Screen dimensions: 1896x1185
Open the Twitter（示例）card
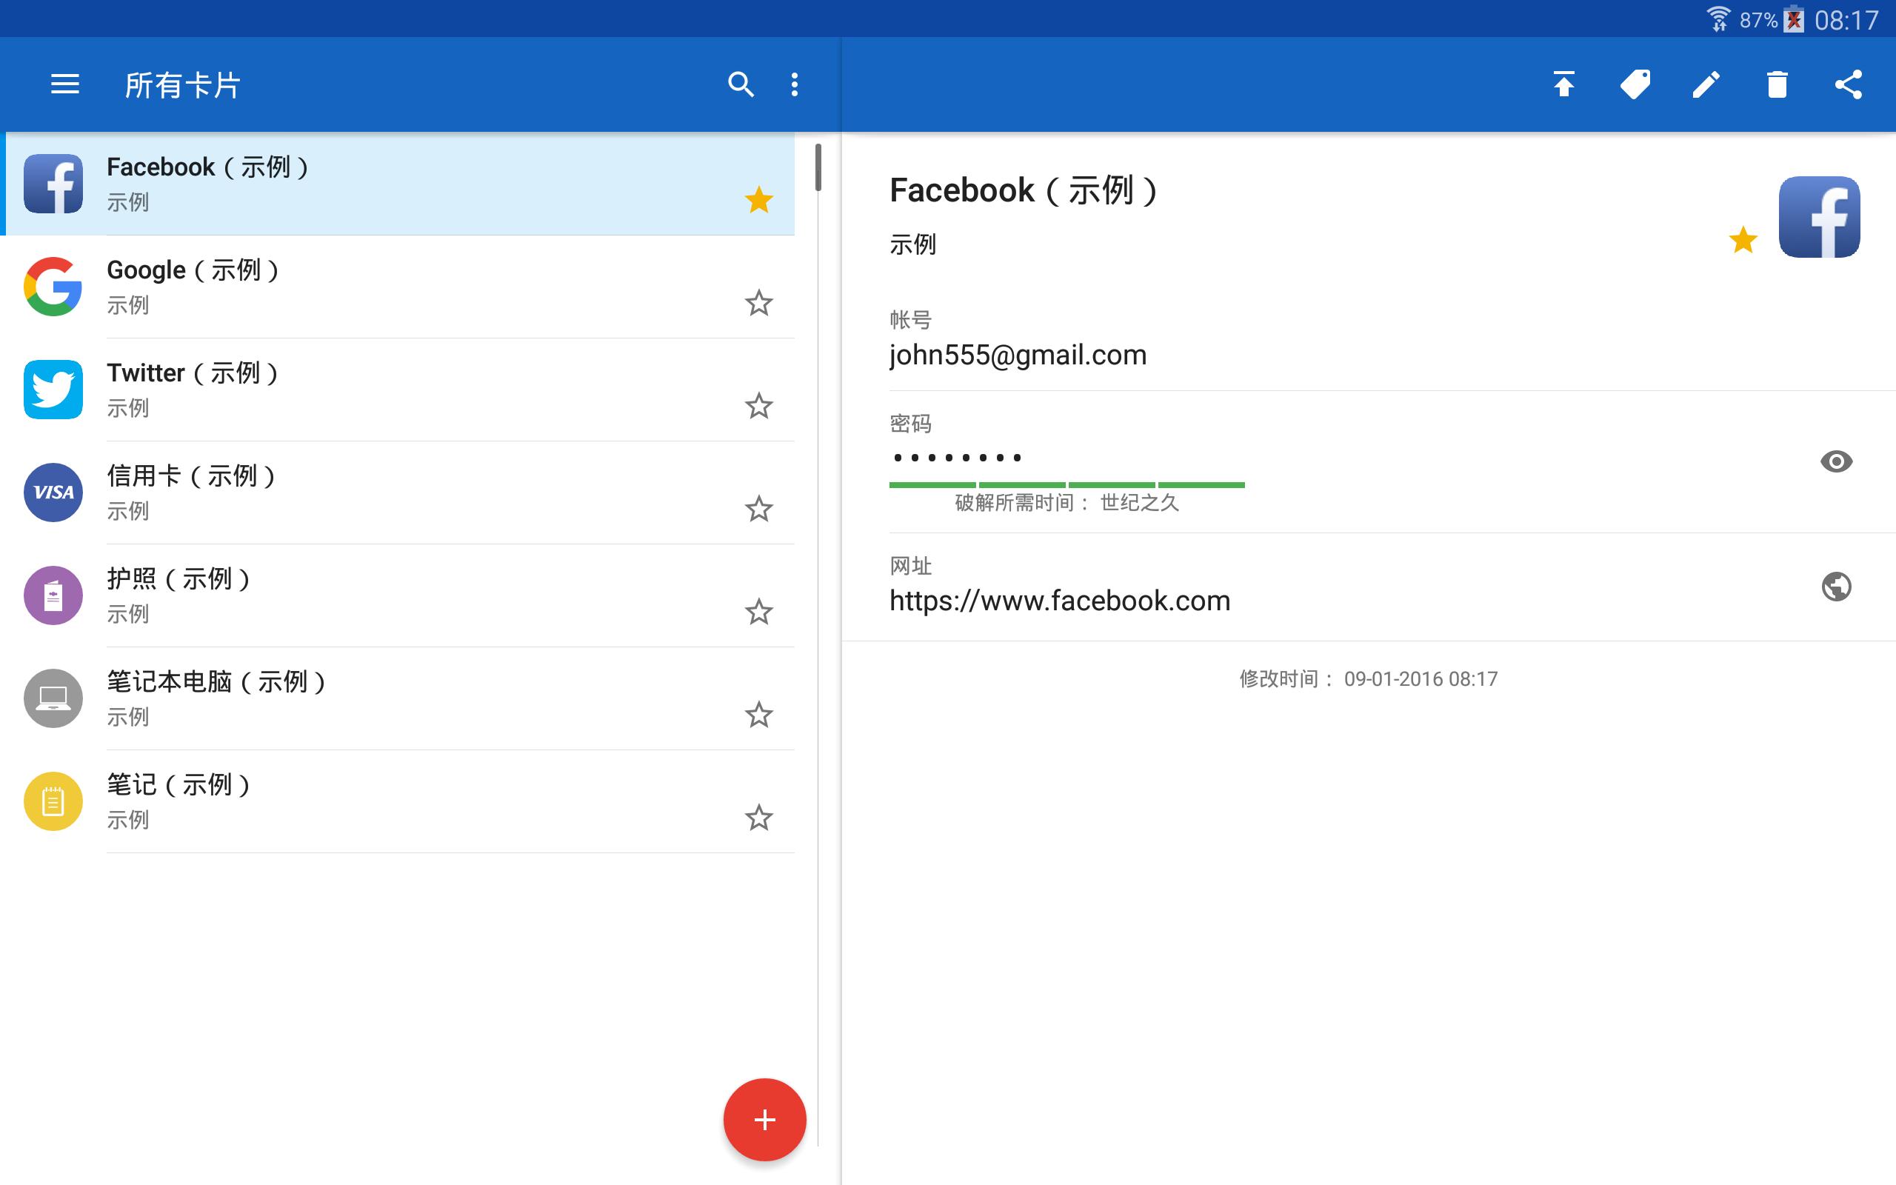coord(397,390)
